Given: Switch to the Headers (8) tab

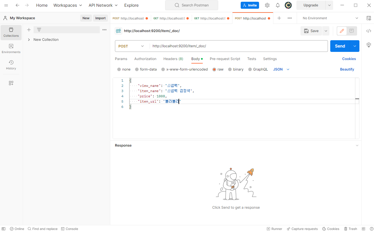Looking at the screenshot, I should [x=173, y=59].
